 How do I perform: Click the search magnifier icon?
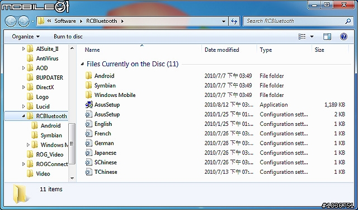pyautogui.click(x=348, y=21)
